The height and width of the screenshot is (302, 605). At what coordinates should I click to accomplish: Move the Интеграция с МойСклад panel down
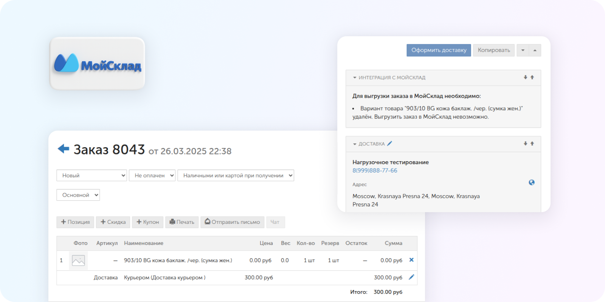[x=525, y=77]
